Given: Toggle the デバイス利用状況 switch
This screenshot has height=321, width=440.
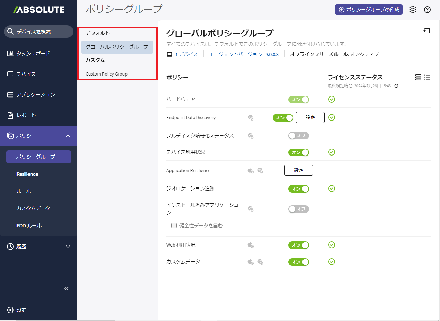Looking at the screenshot, I should click(299, 152).
